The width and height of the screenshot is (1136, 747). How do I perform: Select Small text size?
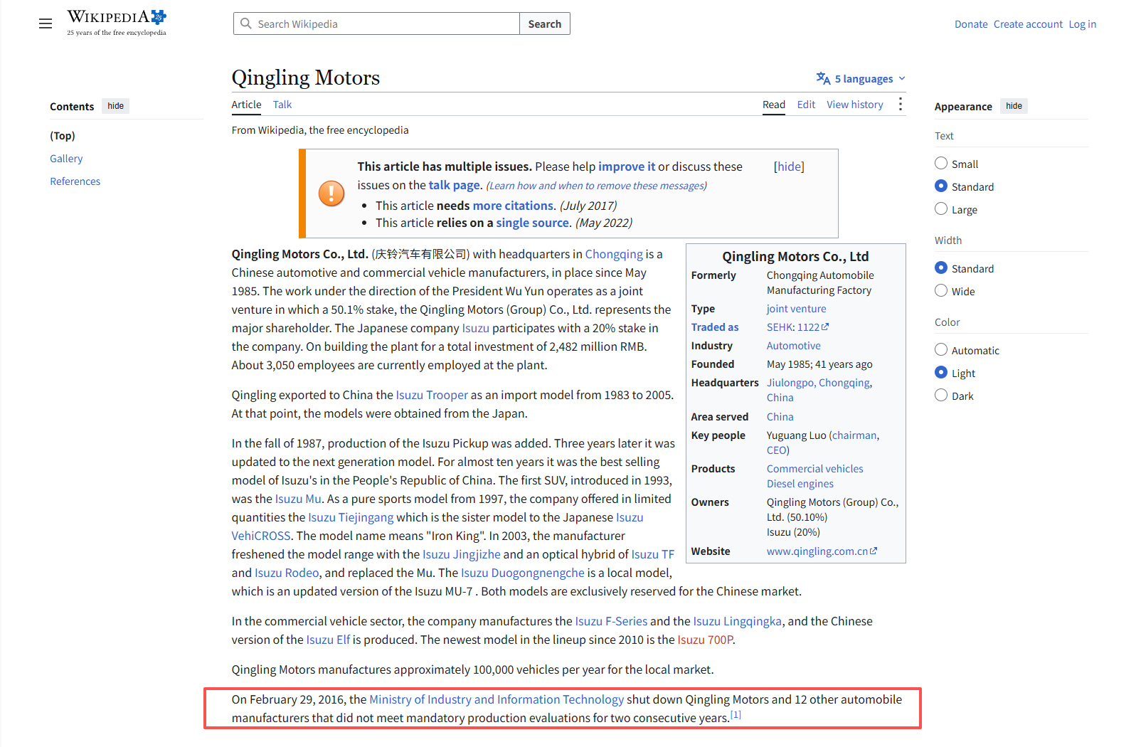click(941, 164)
